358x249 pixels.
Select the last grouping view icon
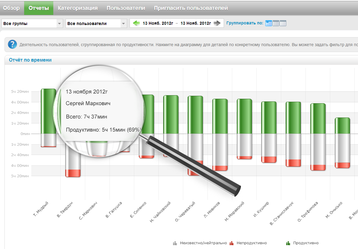[283, 23]
